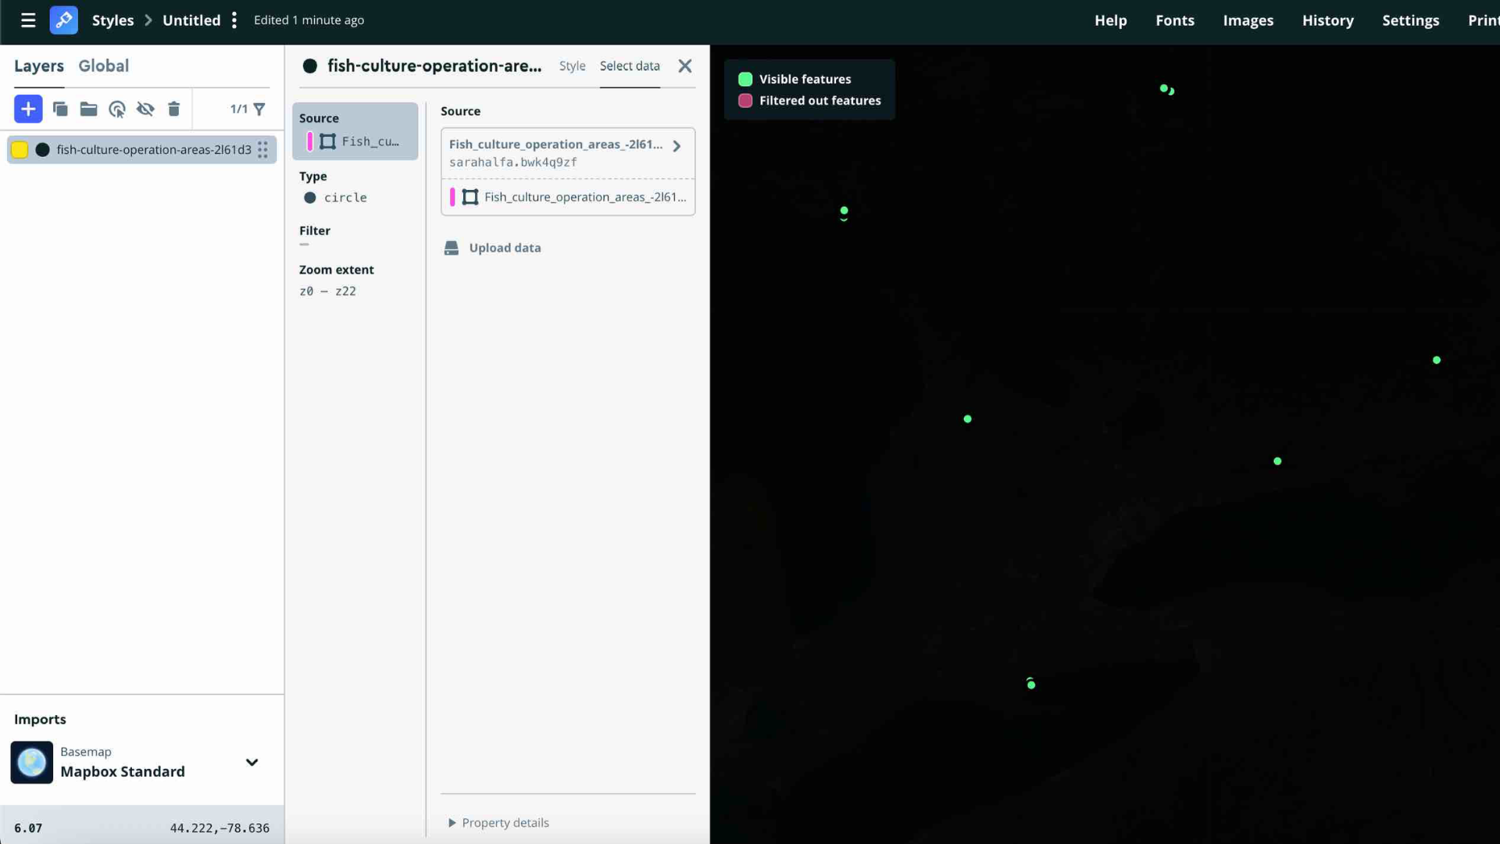Open the hamburger main menu

pyautogui.click(x=28, y=20)
